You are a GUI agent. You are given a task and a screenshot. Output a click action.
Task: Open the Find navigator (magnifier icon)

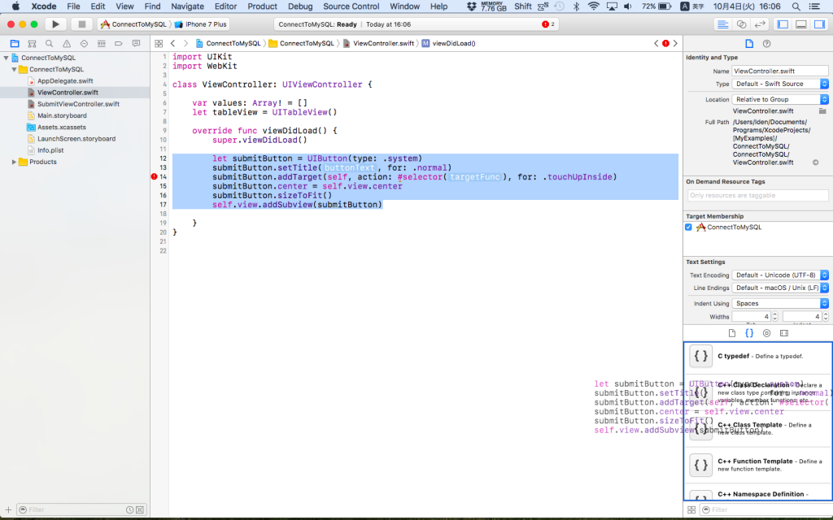tap(50, 43)
